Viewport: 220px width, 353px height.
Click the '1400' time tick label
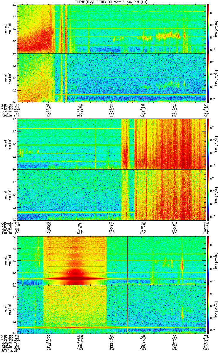tap(80, 349)
